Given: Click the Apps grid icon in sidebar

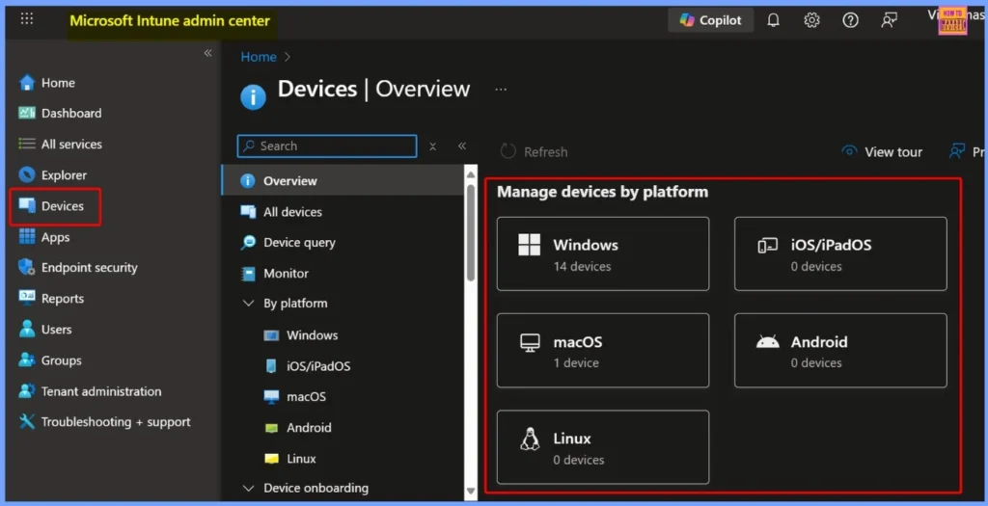Looking at the screenshot, I should [26, 237].
